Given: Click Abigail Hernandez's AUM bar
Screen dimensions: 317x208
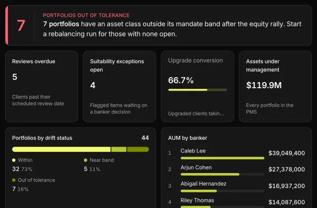Looking at the screenshot, I should pos(222,191).
